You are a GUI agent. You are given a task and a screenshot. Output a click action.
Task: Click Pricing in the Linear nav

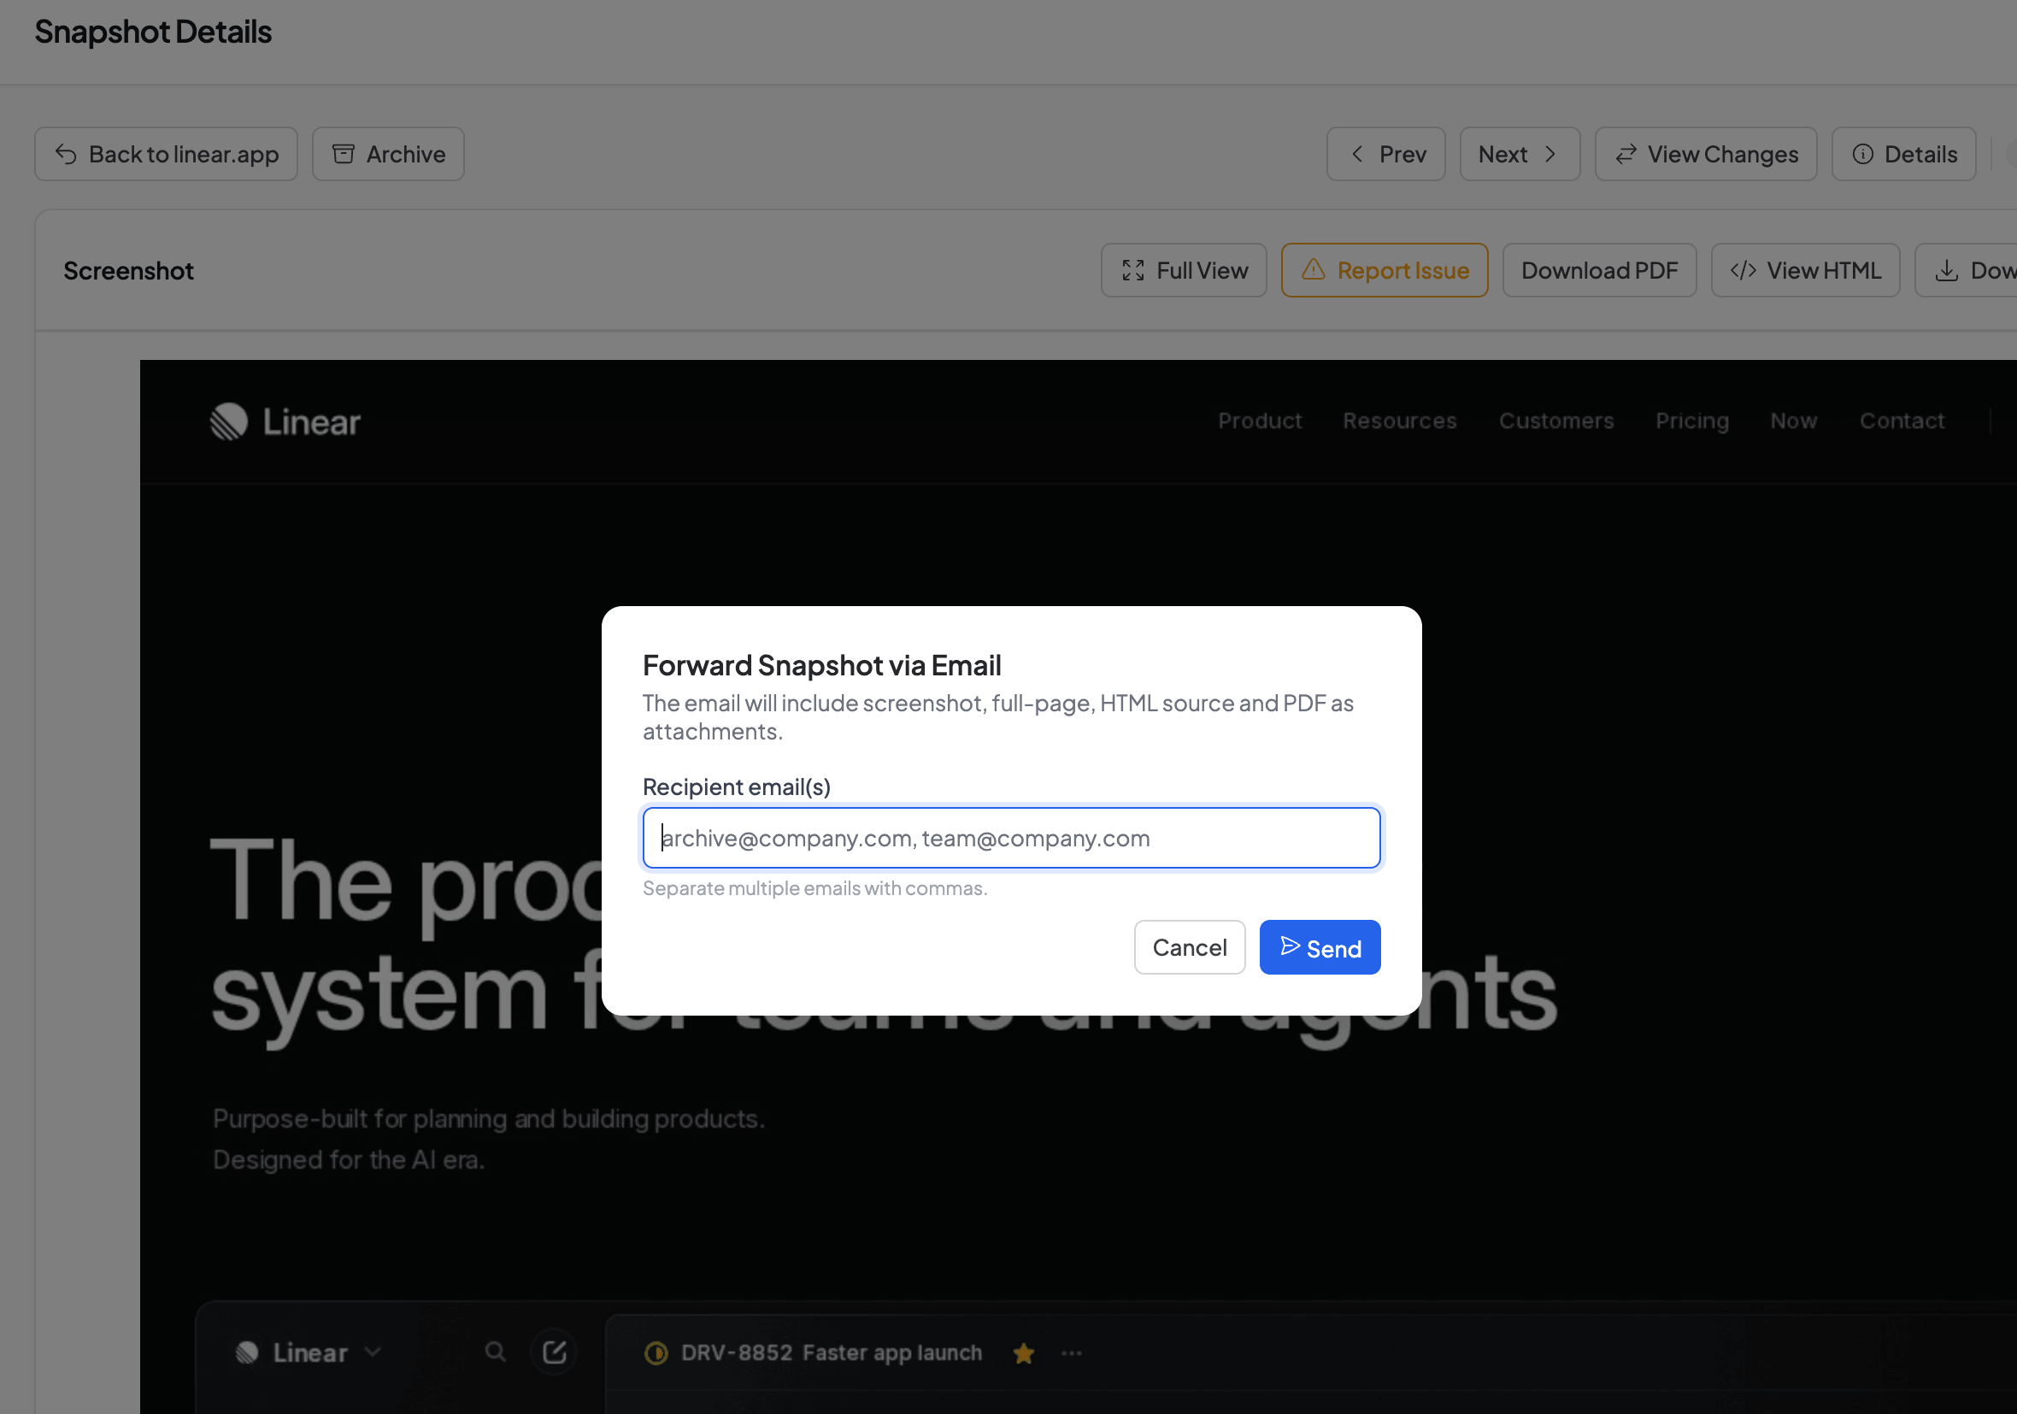[x=1692, y=421]
